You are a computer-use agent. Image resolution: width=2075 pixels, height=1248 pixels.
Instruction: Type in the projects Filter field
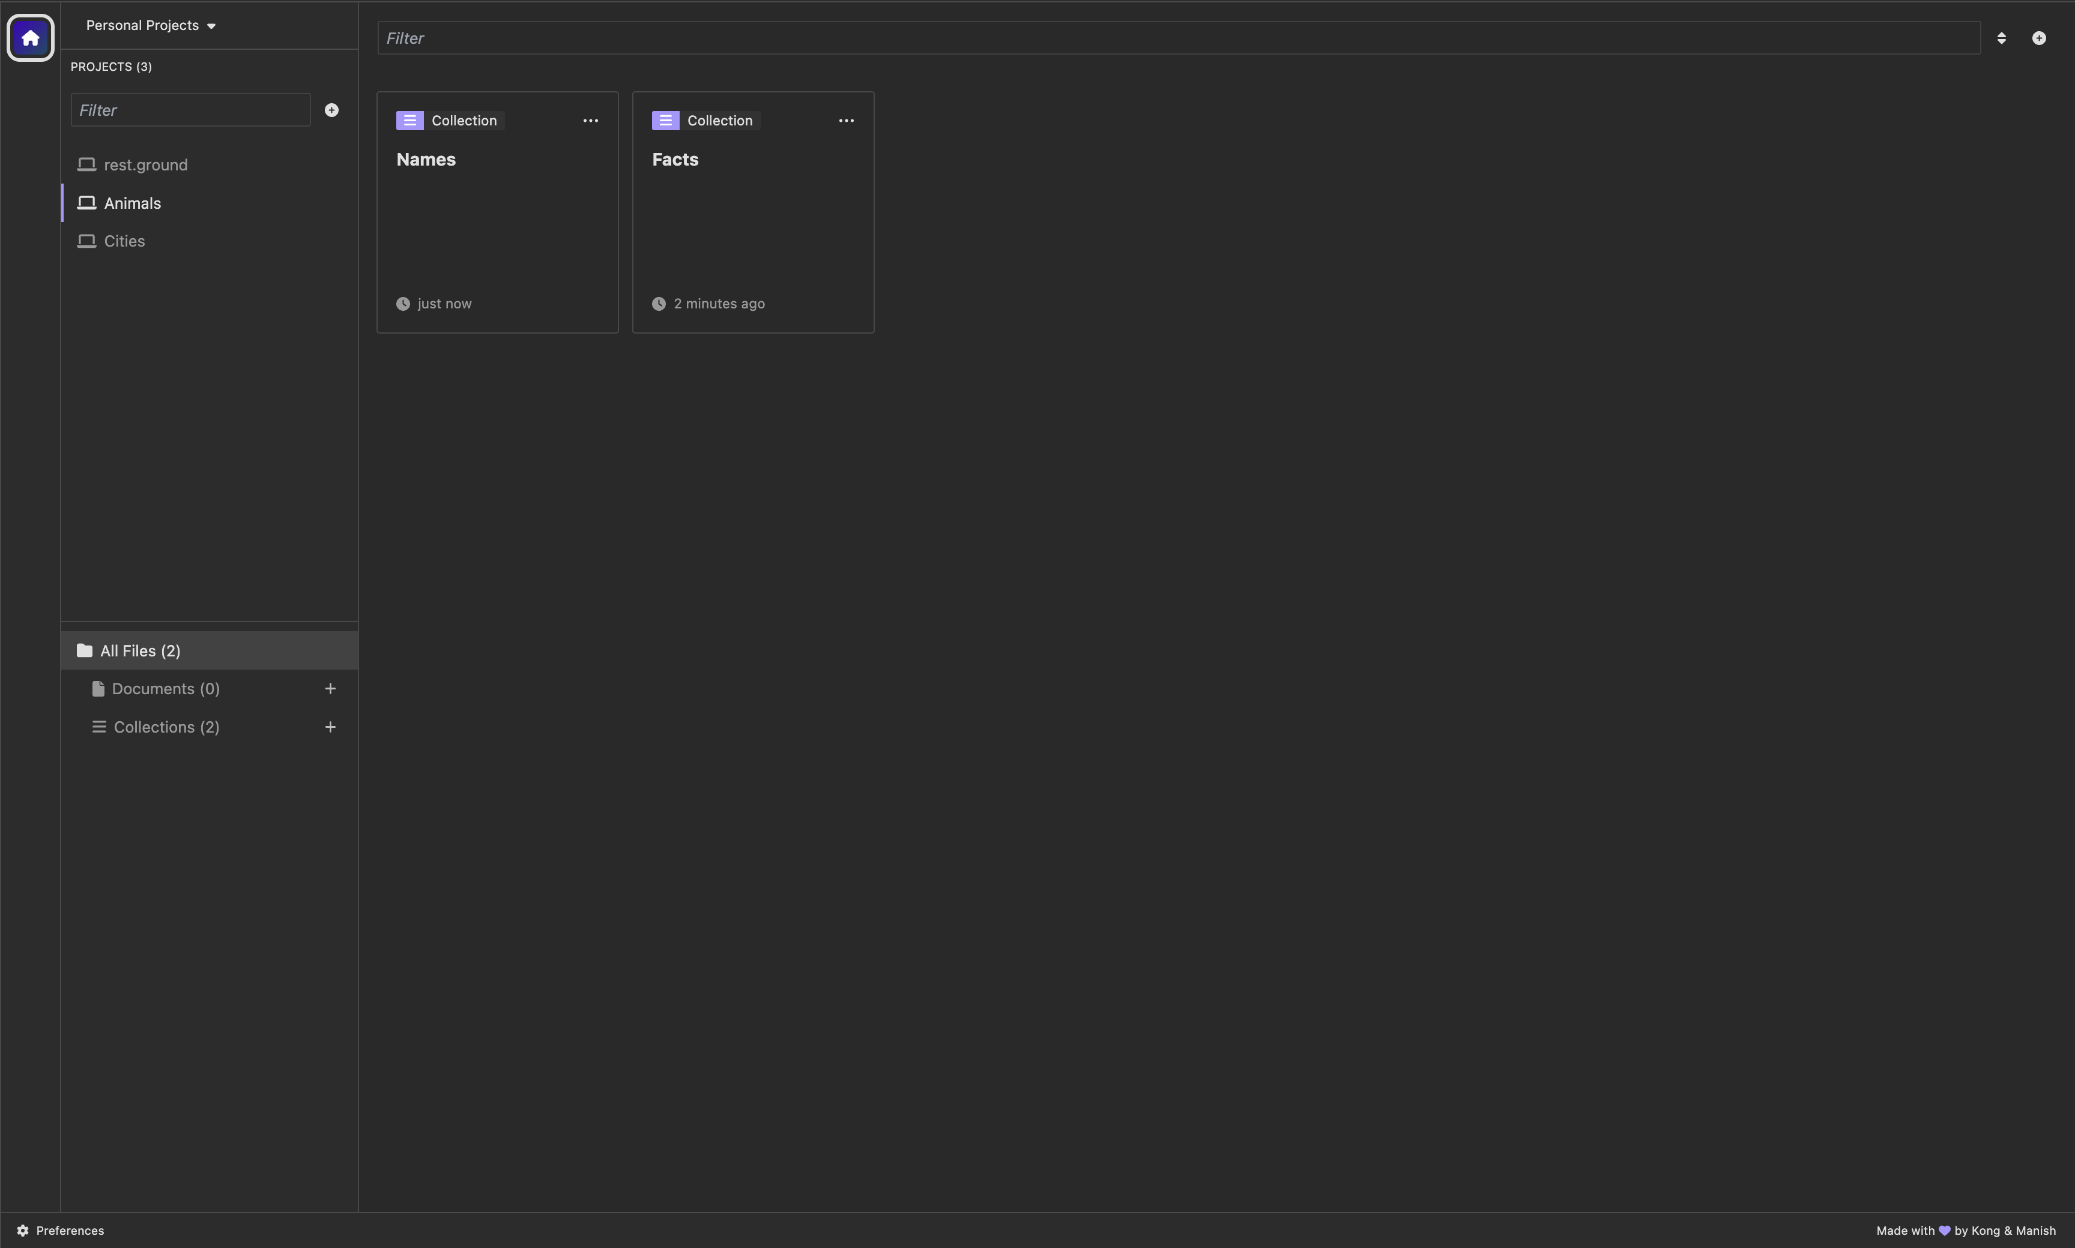190,110
